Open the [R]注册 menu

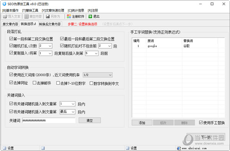pyautogui.click(x=93, y=10)
